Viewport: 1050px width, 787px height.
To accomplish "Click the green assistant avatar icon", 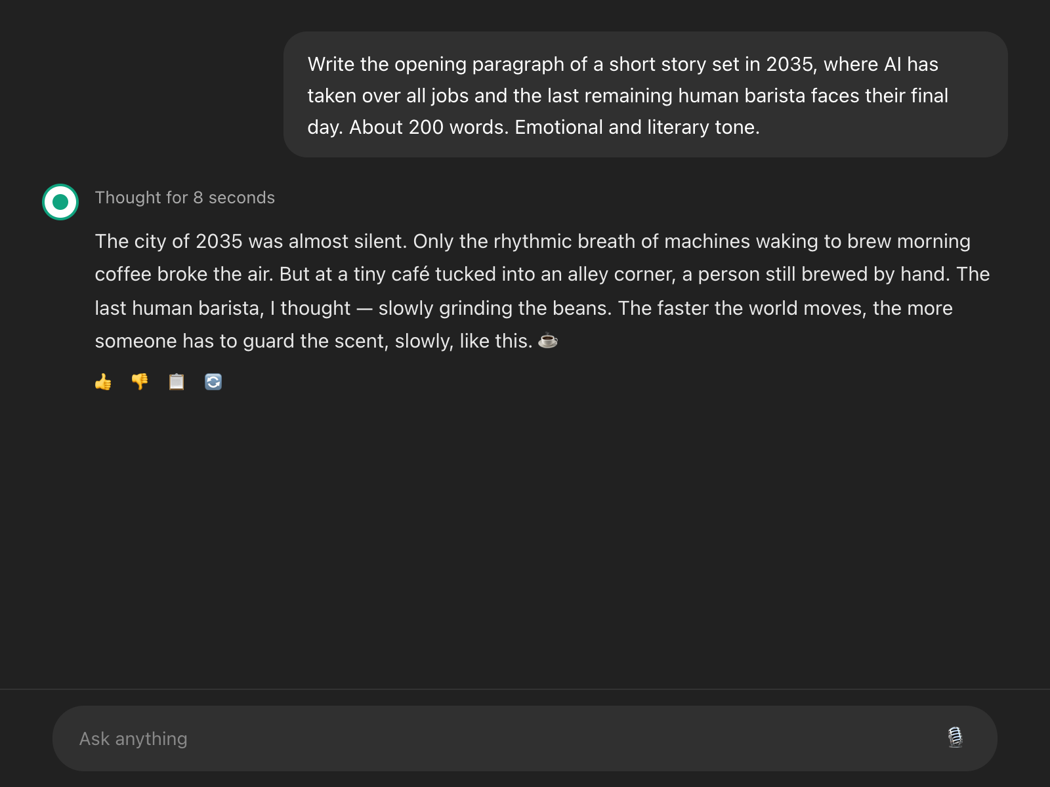I will pos(60,202).
